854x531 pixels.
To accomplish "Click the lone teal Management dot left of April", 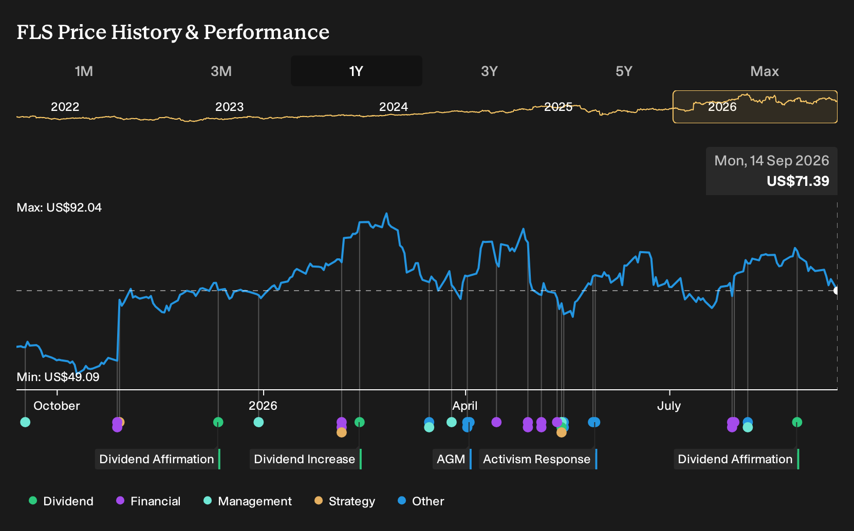I will coord(452,422).
